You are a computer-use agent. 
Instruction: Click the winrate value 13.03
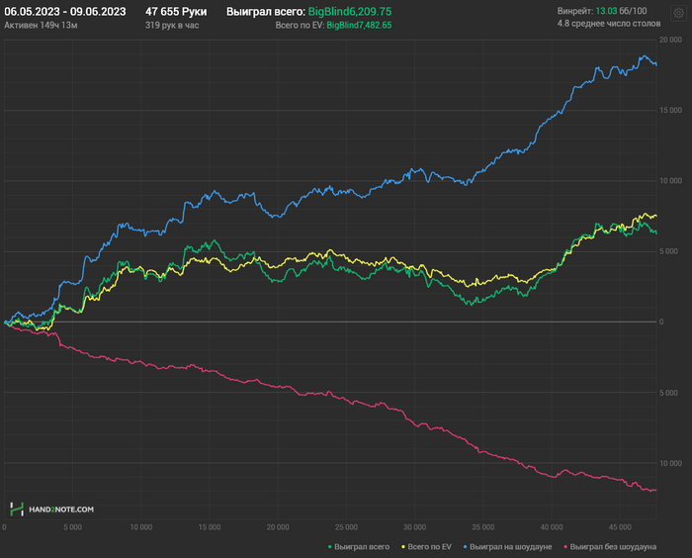pyautogui.click(x=606, y=11)
